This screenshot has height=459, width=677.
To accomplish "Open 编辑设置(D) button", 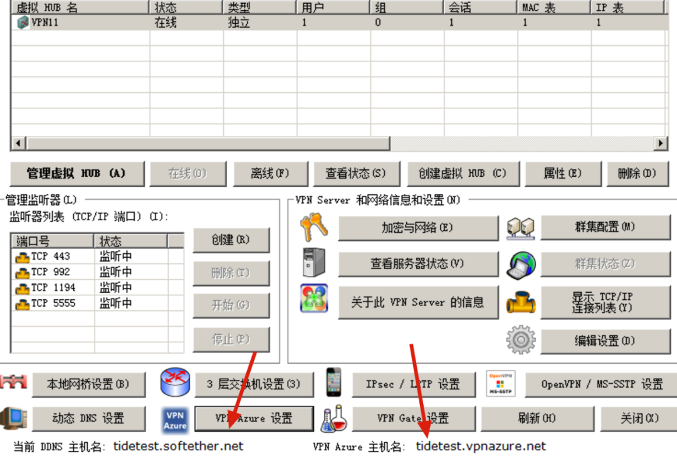I will click(606, 341).
